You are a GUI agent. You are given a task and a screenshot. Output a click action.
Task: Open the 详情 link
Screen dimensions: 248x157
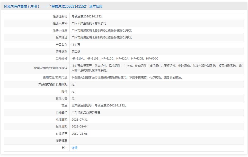tap(75, 148)
